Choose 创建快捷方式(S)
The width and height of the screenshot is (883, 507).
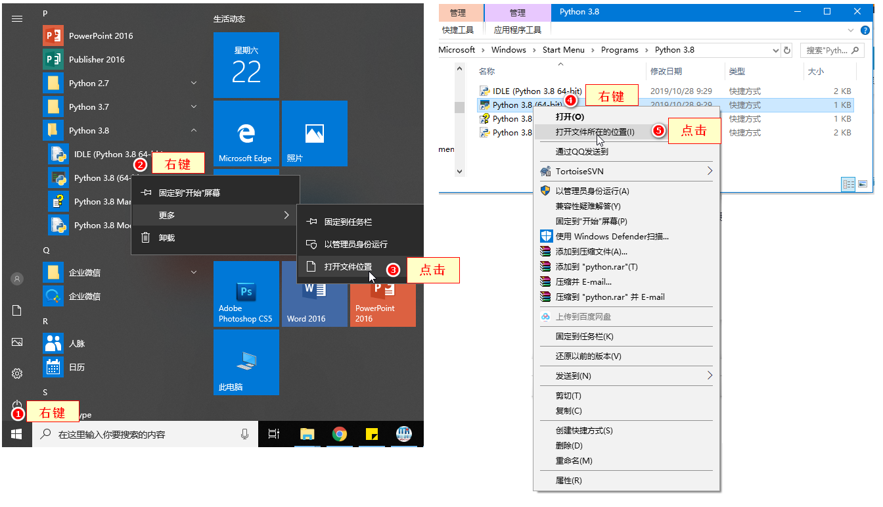click(625, 431)
